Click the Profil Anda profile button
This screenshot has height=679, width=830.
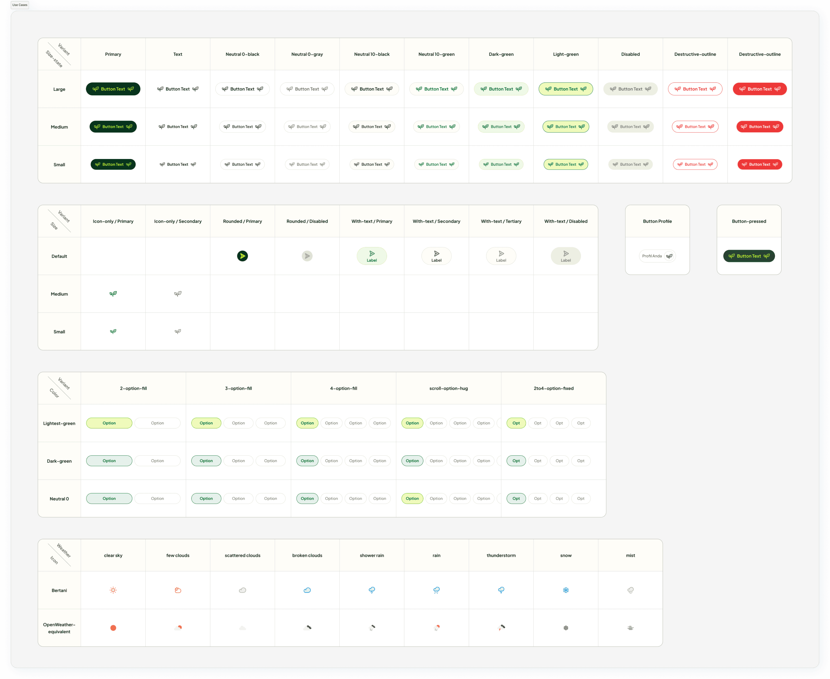[x=657, y=256]
